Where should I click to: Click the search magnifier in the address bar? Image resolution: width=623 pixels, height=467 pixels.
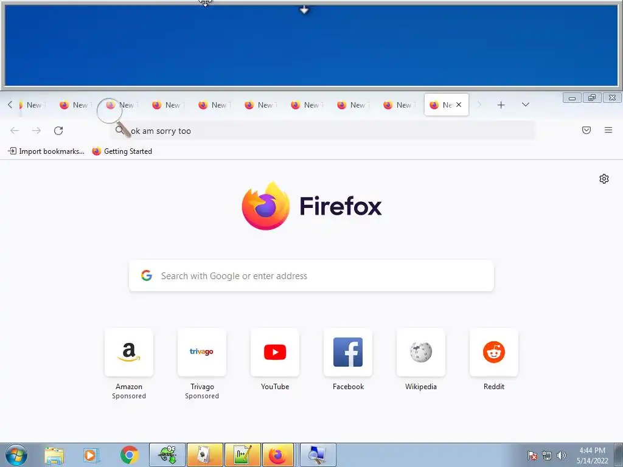119,130
